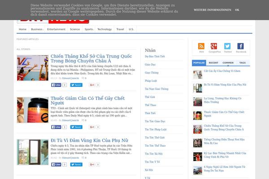Open the Tin Tức Thế Giới label

[155, 137]
